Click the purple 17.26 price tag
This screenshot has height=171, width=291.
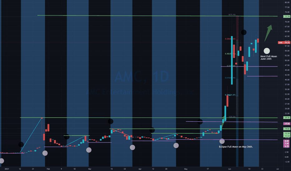pos(287,123)
